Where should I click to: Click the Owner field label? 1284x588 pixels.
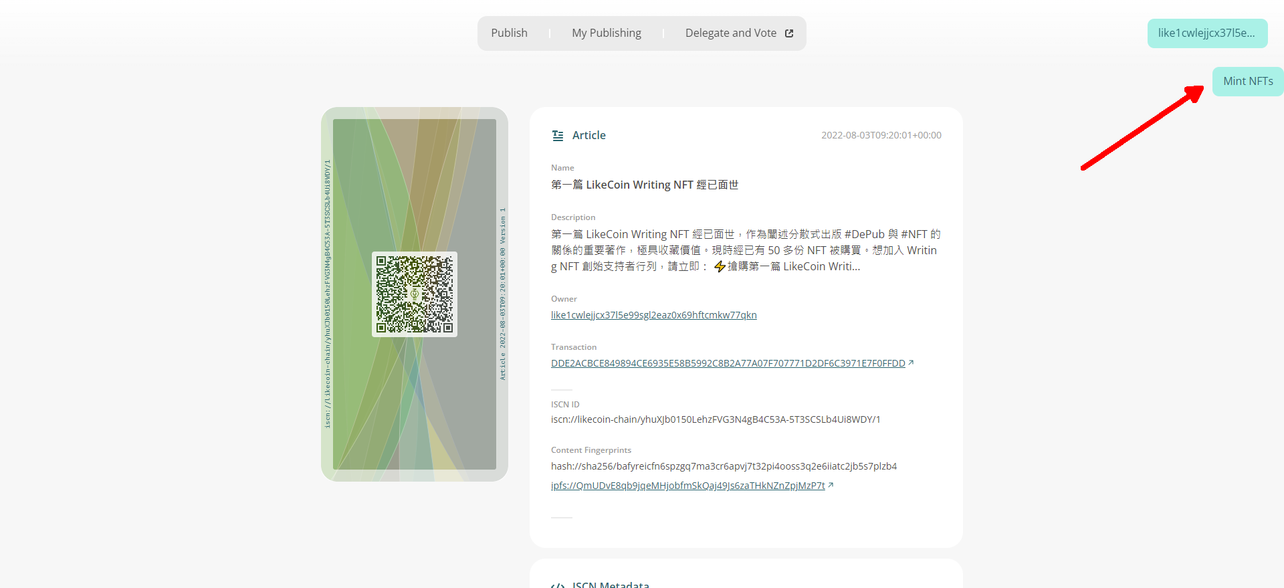pos(564,299)
